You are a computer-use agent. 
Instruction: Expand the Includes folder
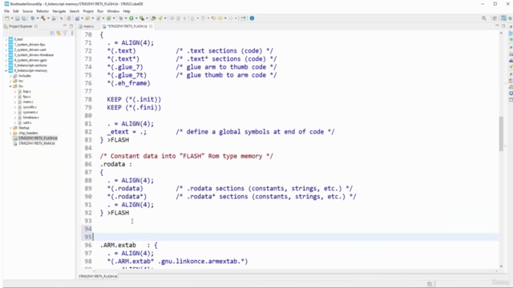[10, 76]
